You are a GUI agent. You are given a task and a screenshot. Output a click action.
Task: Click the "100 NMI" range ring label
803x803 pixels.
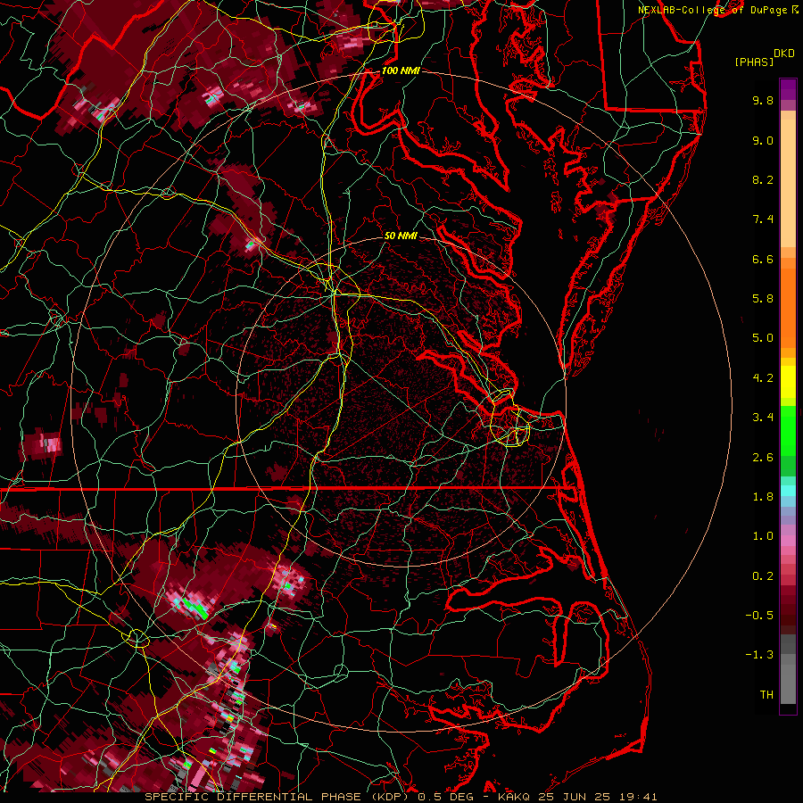[401, 70]
